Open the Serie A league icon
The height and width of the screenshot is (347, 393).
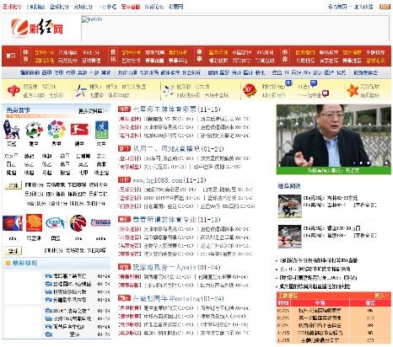tap(34, 130)
